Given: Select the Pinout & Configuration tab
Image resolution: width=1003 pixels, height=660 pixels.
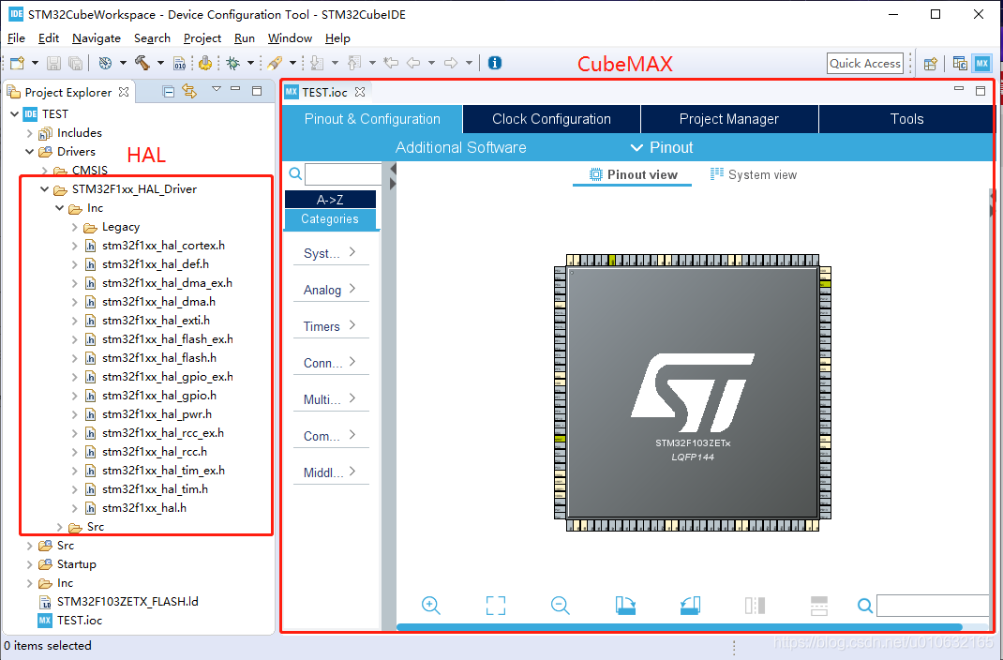Looking at the screenshot, I should click(x=372, y=119).
